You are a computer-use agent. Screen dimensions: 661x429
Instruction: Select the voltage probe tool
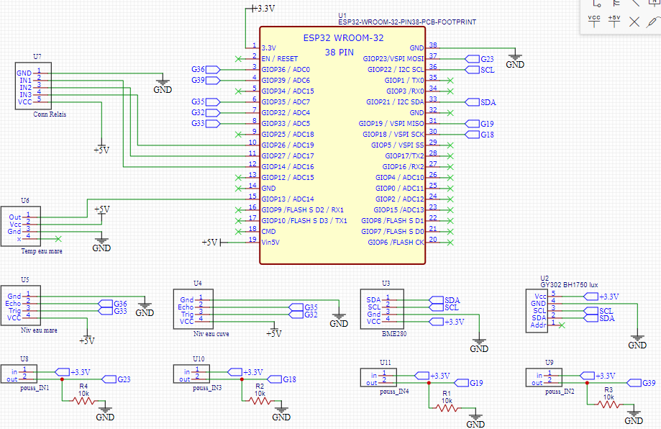tap(653, 21)
